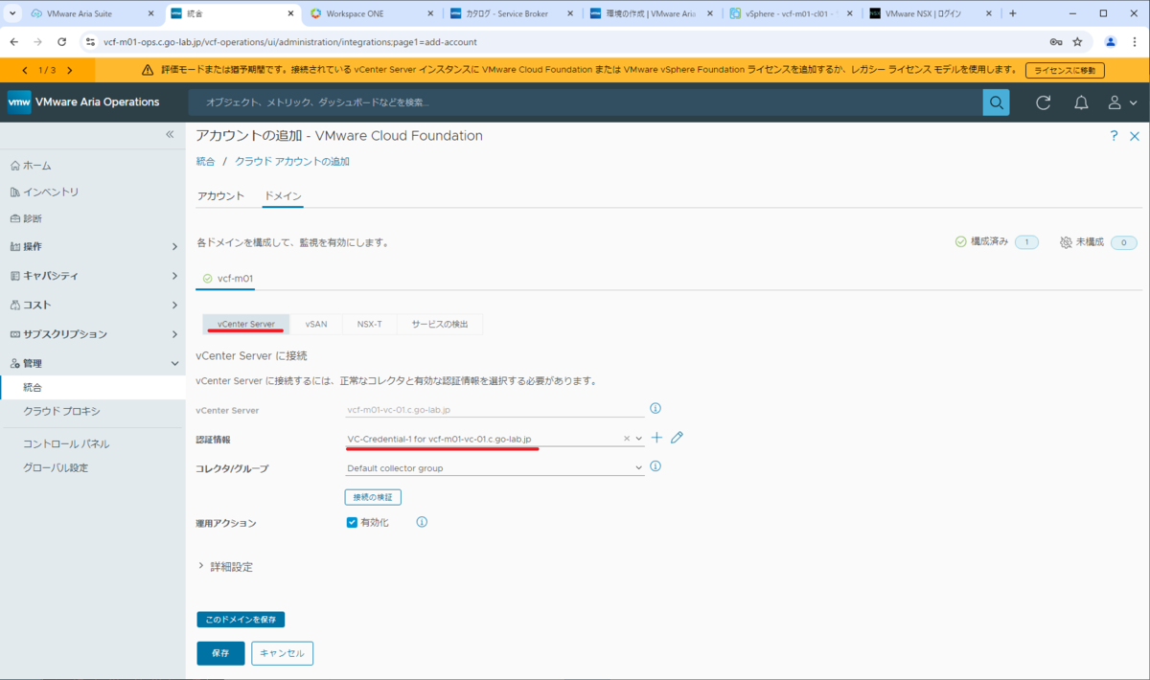Open the collector group dropdown

click(639, 467)
